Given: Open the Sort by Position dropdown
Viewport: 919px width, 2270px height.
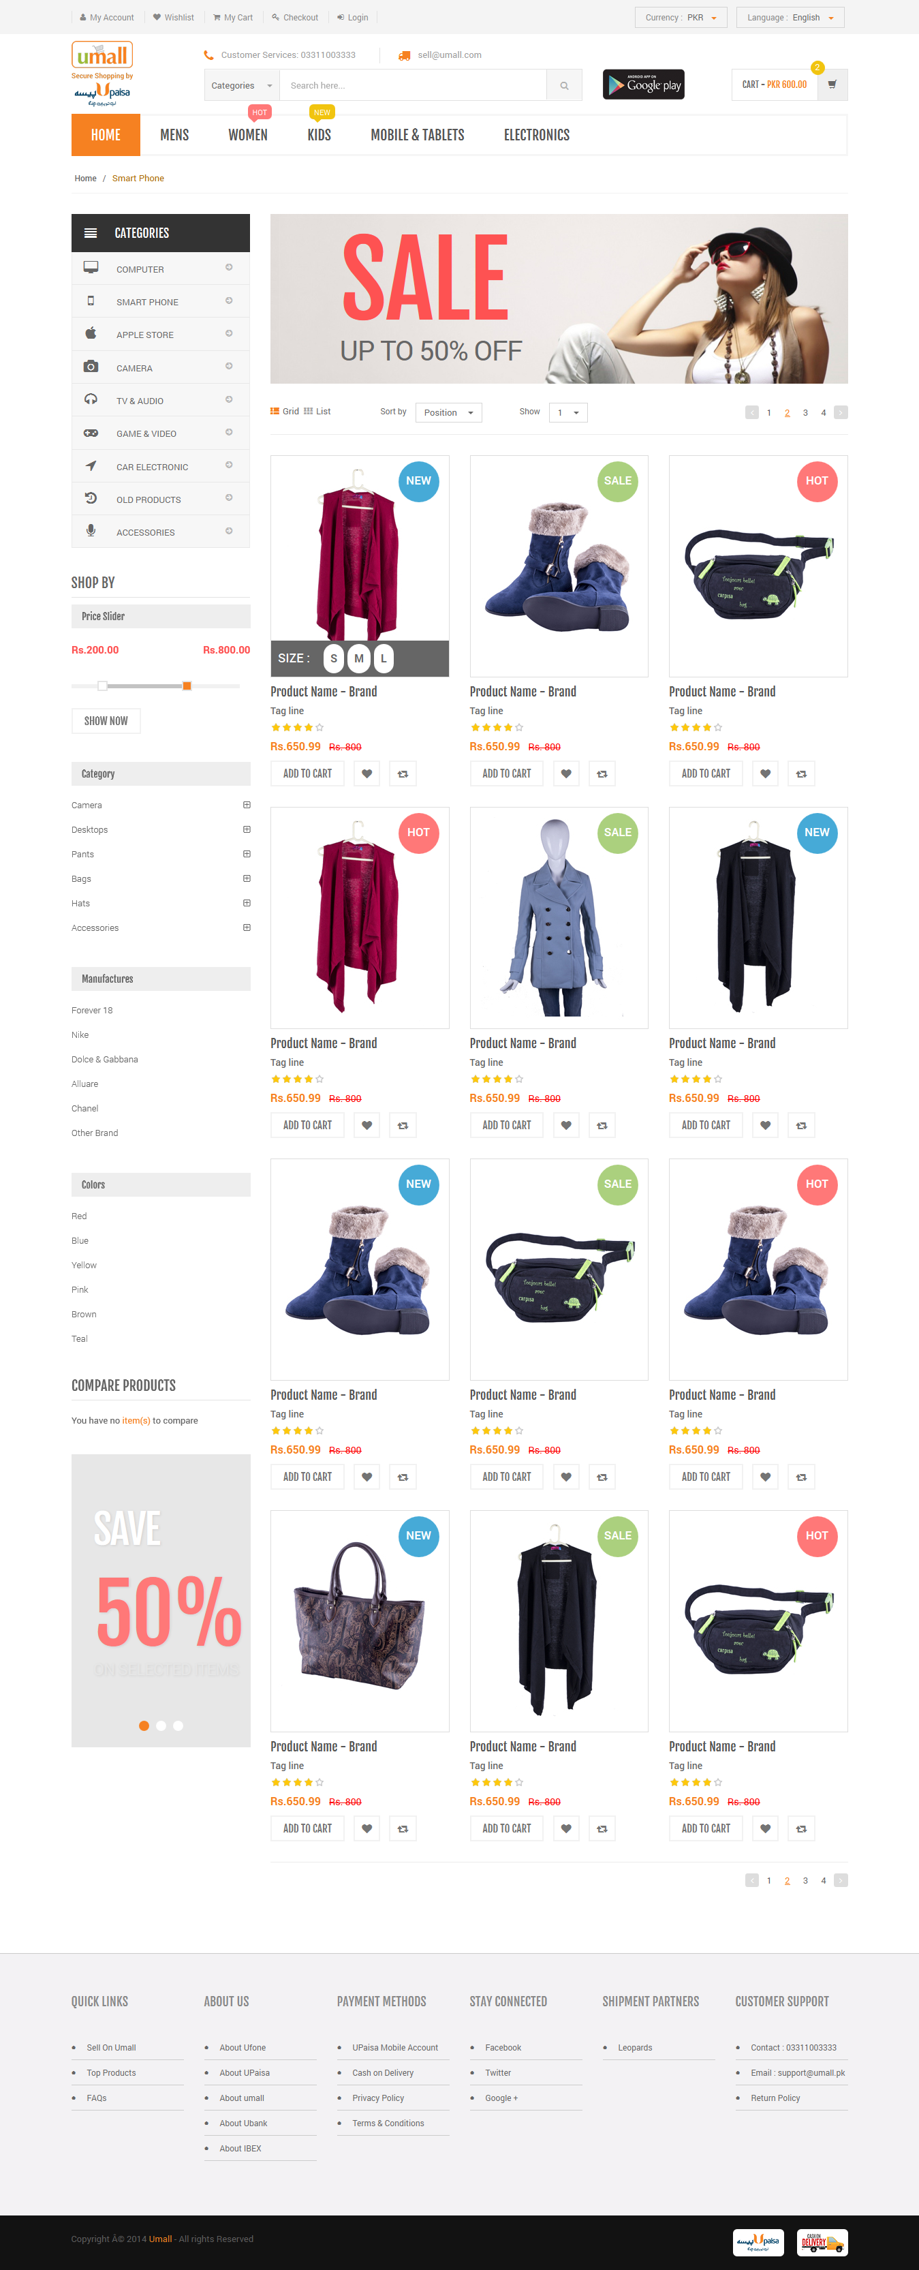Looking at the screenshot, I should [448, 412].
